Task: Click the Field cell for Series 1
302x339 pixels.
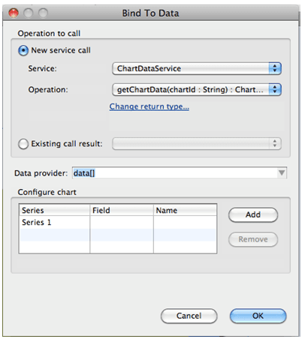Action: [122, 222]
